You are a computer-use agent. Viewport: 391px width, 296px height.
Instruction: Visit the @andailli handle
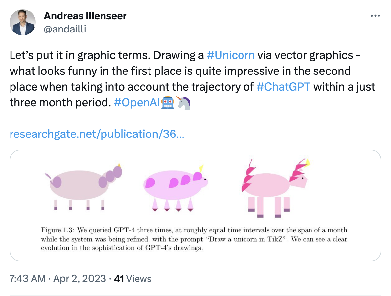(x=65, y=29)
